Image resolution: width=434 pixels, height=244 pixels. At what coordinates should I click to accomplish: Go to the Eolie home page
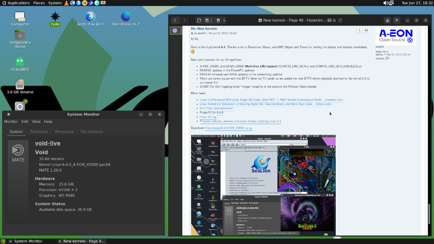click(387, 20)
